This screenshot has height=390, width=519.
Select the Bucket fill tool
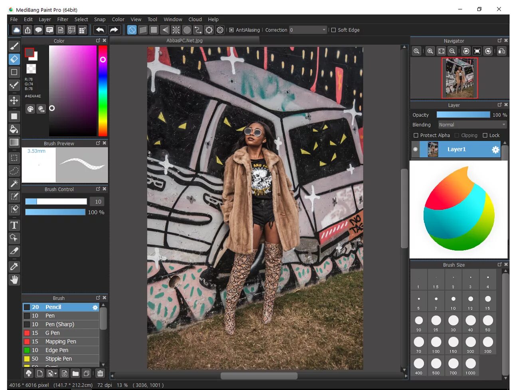[14, 129]
